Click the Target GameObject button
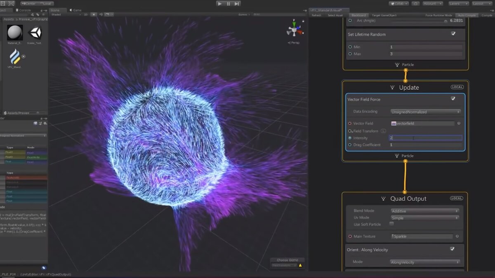This screenshot has height=278, width=495. pos(384,15)
